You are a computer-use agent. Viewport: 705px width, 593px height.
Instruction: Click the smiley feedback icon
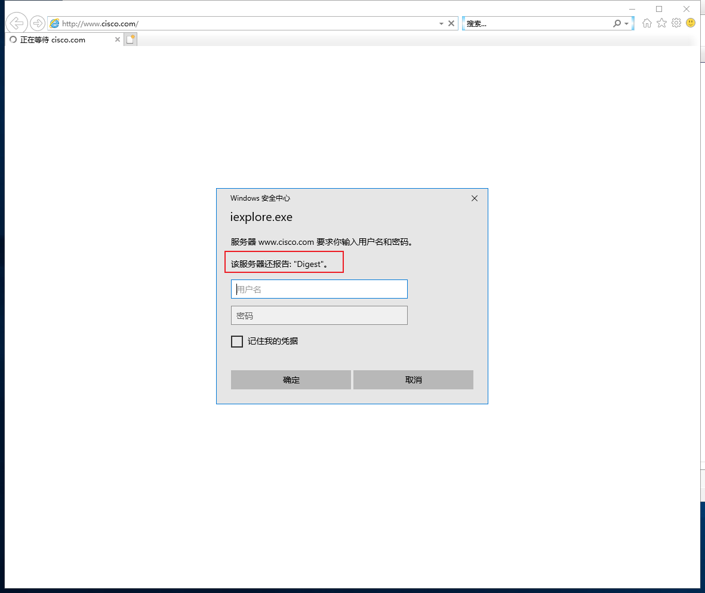point(691,23)
